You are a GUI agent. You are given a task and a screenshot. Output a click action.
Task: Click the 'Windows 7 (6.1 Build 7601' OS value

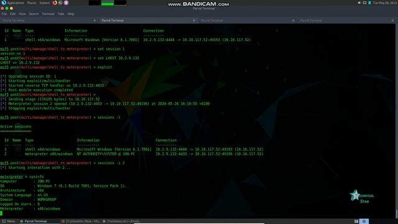(x=81, y=186)
